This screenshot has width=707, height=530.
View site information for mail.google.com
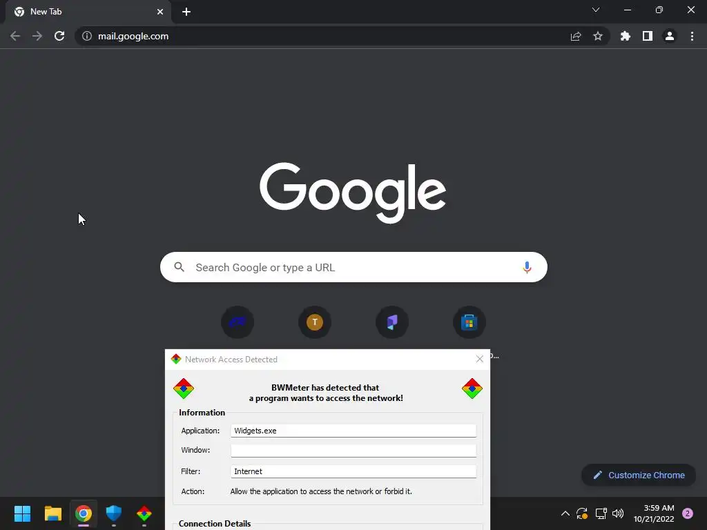[87, 36]
